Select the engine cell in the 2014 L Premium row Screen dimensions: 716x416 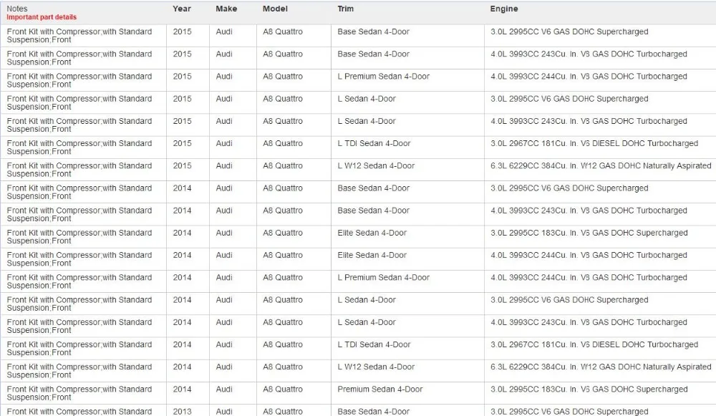pos(589,277)
